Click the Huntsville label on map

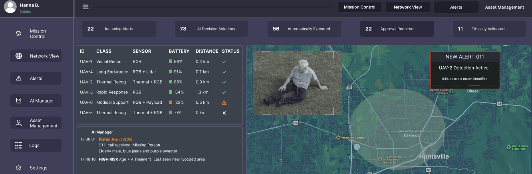pyautogui.click(x=434, y=156)
